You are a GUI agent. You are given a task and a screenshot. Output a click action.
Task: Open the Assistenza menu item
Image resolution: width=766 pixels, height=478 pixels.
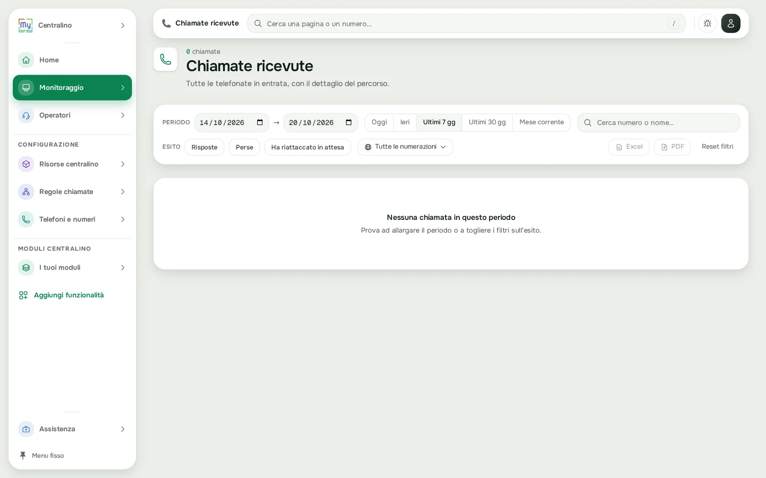click(72, 429)
